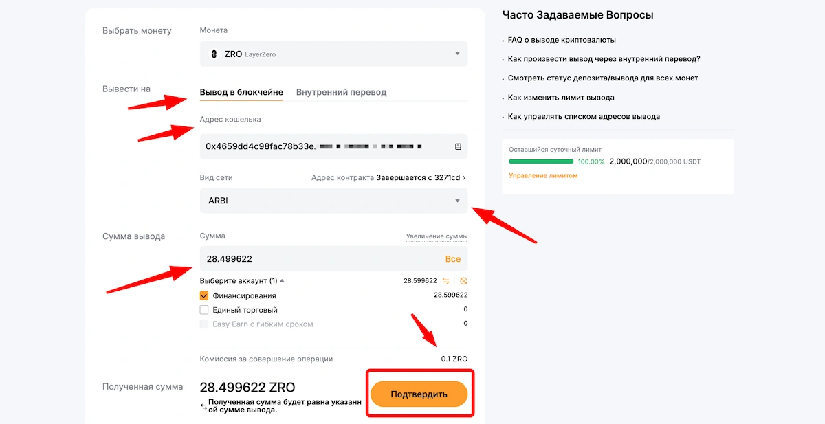Screen dimensions: 825x424
Task: Click Все to use the full withdrawal amount
Action: pos(453,258)
